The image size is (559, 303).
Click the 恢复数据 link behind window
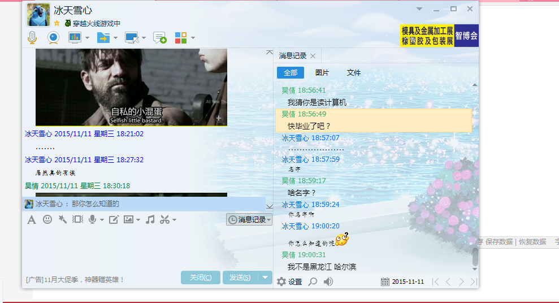pyautogui.click(x=532, y=242)
